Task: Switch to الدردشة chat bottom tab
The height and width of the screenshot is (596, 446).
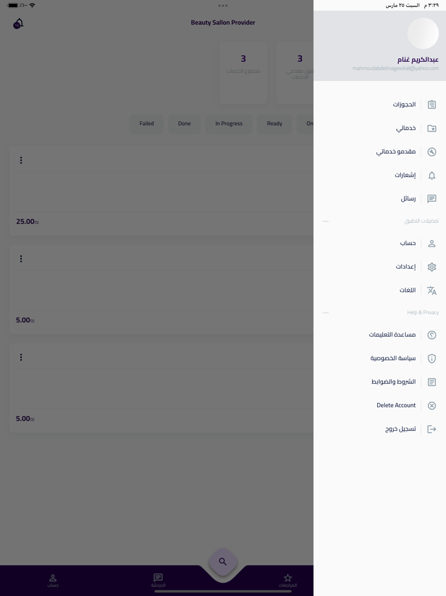Action: click(158, 581)
